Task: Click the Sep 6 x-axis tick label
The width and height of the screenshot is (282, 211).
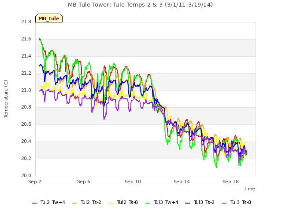Action: (x=84, y=182)
